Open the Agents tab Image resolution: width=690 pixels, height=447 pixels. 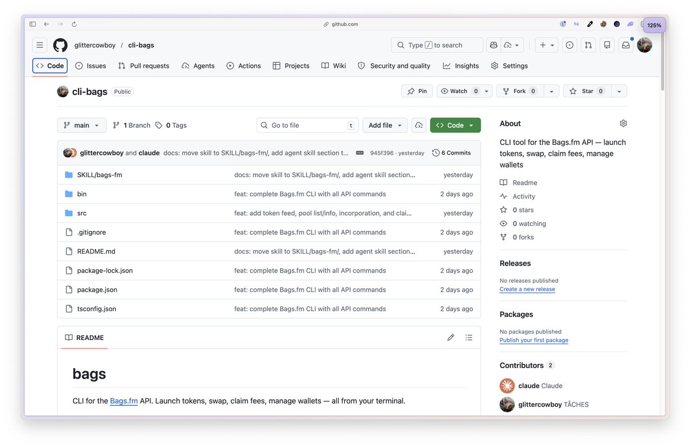tap(198, 66)
